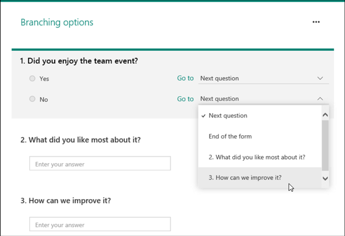Choose "Next question" in the dropdown list
This screenshot has width=345, height=236.
(228, 116)
